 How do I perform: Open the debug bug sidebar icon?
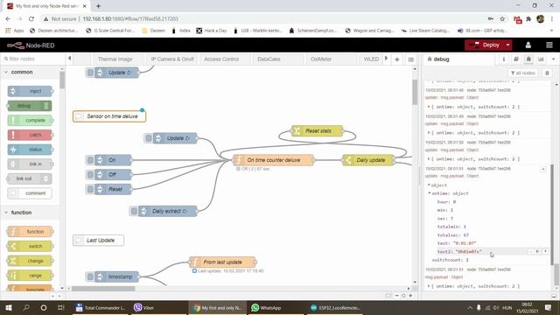point(528,59)
